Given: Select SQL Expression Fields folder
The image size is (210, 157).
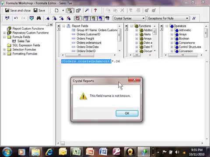Looking at the screenshot, I should (26, 45).
